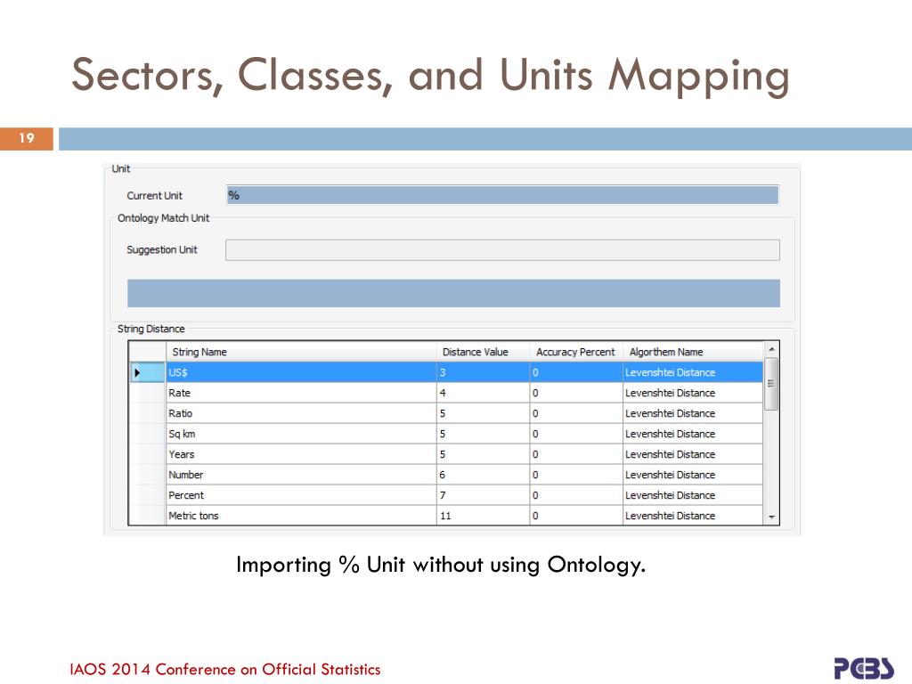Click the String Name column header
Screen dimensions: 912x684
point(301,352)
